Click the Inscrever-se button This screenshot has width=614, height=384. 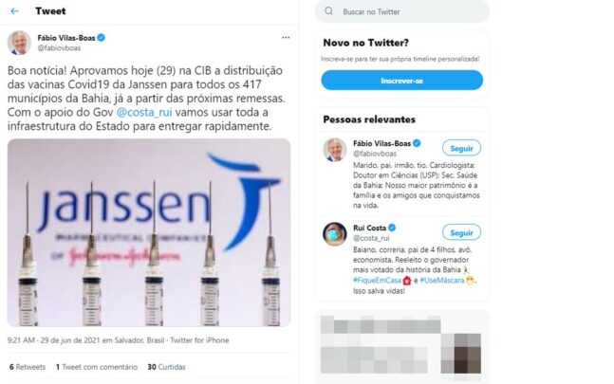pos(401,81)
